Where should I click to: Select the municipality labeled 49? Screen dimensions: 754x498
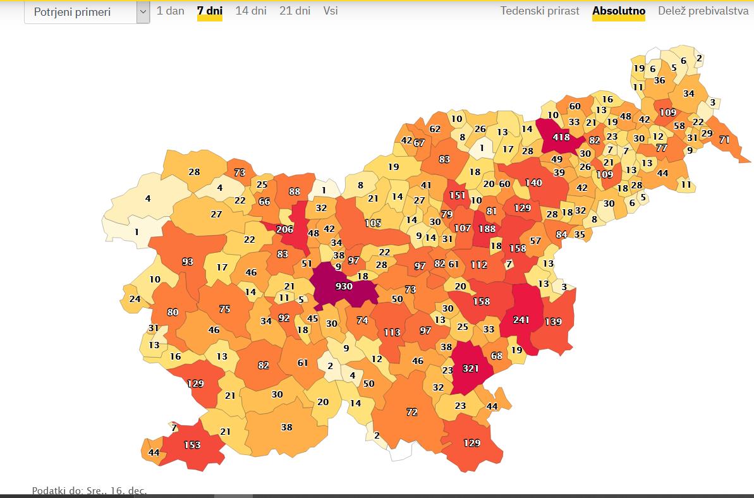(556, 159)
